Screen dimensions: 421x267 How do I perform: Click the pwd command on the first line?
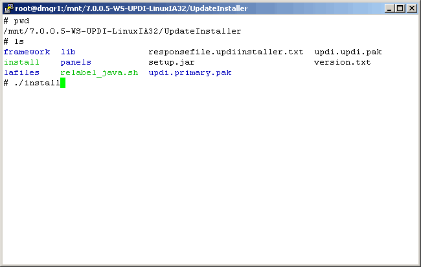(x=21, y=21)
